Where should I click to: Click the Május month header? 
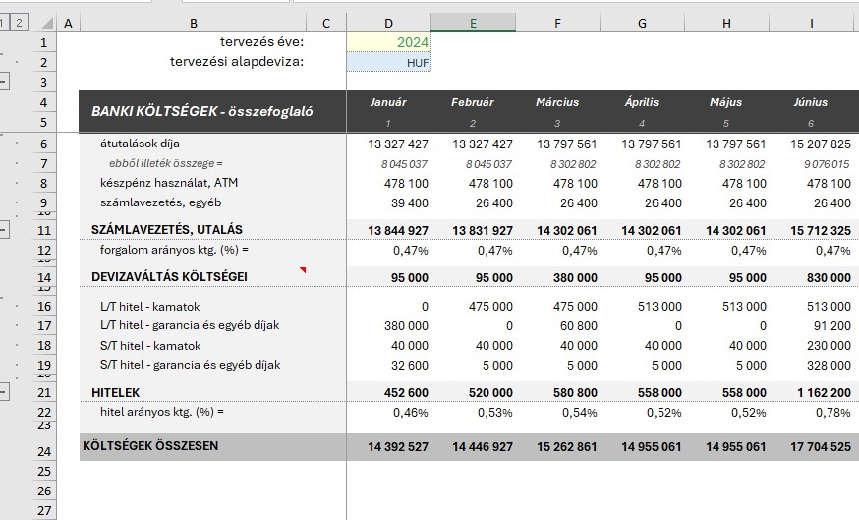(x=726, y=102)
